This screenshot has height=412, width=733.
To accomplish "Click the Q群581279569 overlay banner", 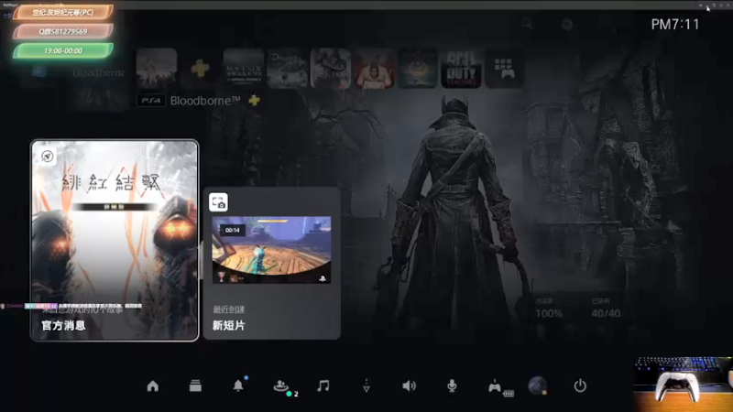I will click(x=63, y=31).
